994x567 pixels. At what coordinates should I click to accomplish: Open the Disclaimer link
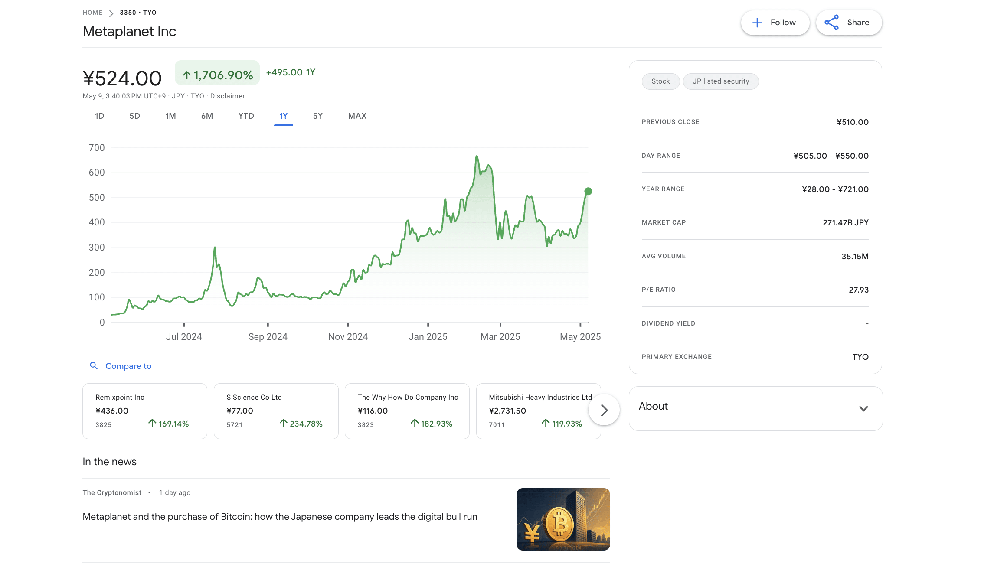(x=227, y=96)
